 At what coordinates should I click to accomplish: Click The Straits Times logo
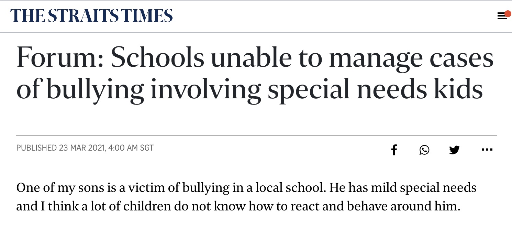click(91, 16)
